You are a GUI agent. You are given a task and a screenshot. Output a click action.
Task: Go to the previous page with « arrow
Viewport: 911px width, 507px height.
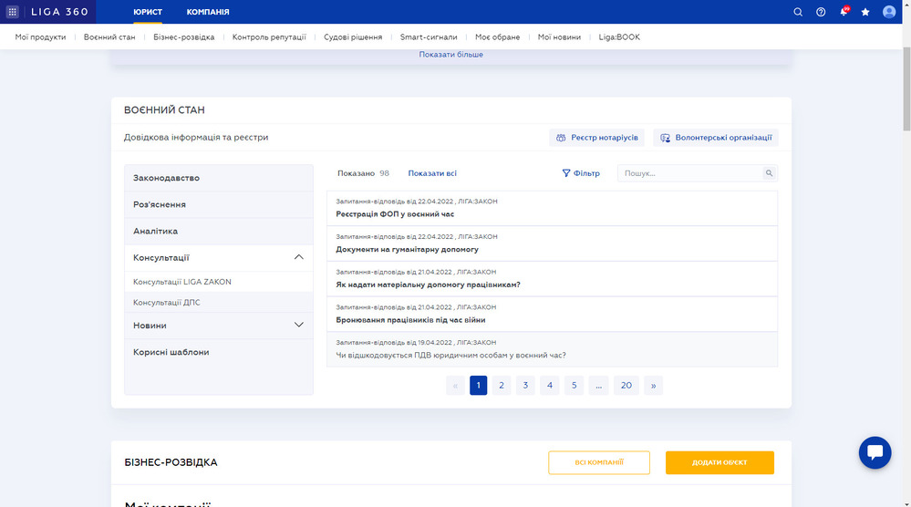coord(455,386)
